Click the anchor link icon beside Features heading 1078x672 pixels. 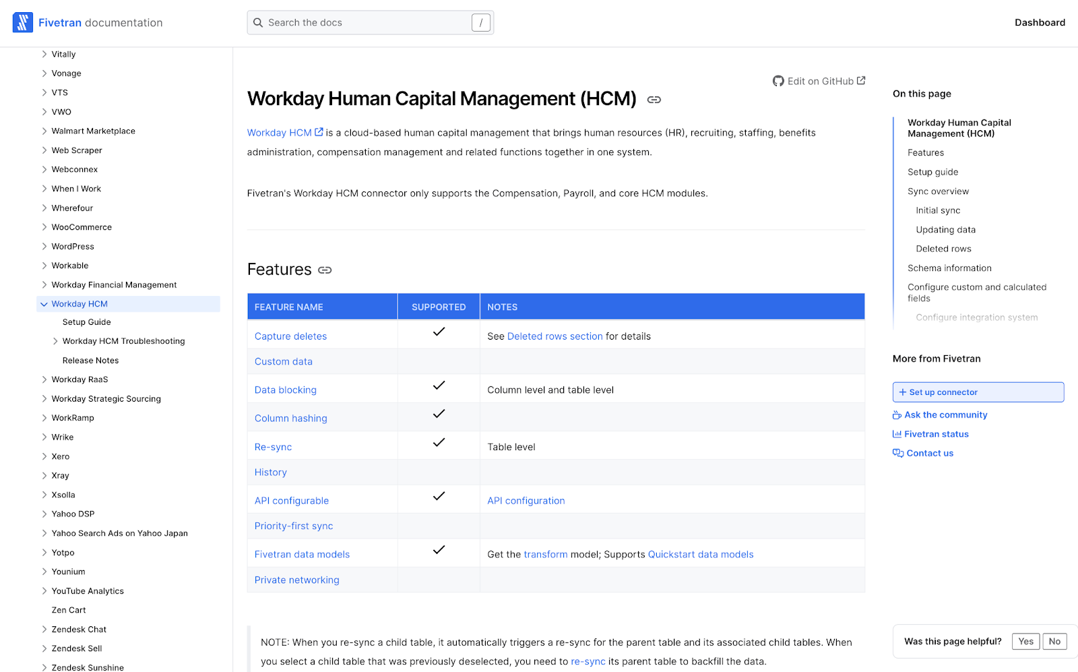(x=325, y=270)
